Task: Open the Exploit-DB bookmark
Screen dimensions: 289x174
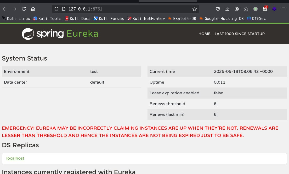Action: pos(182,18)
